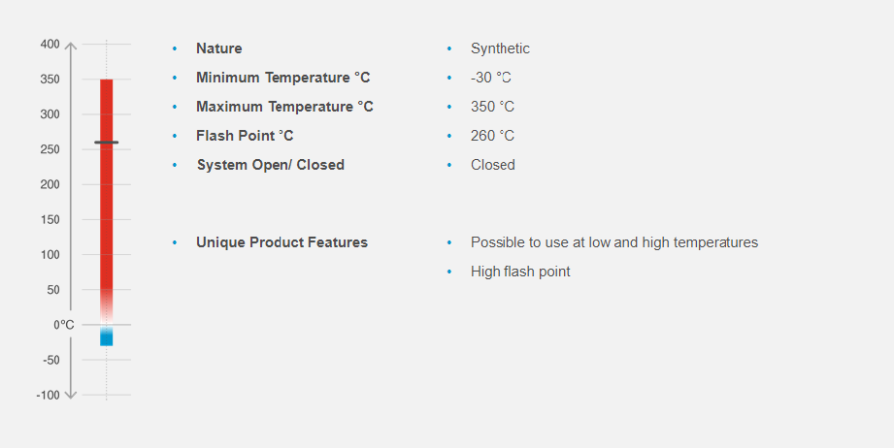Click the 0°C tick label on the axis
Screen dimensions: 894x448
(64, 325)
